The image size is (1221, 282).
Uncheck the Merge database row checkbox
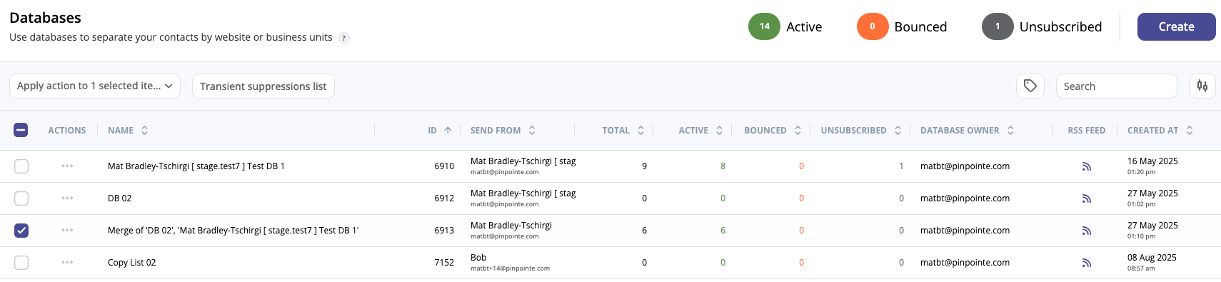[x=21, y=231]
